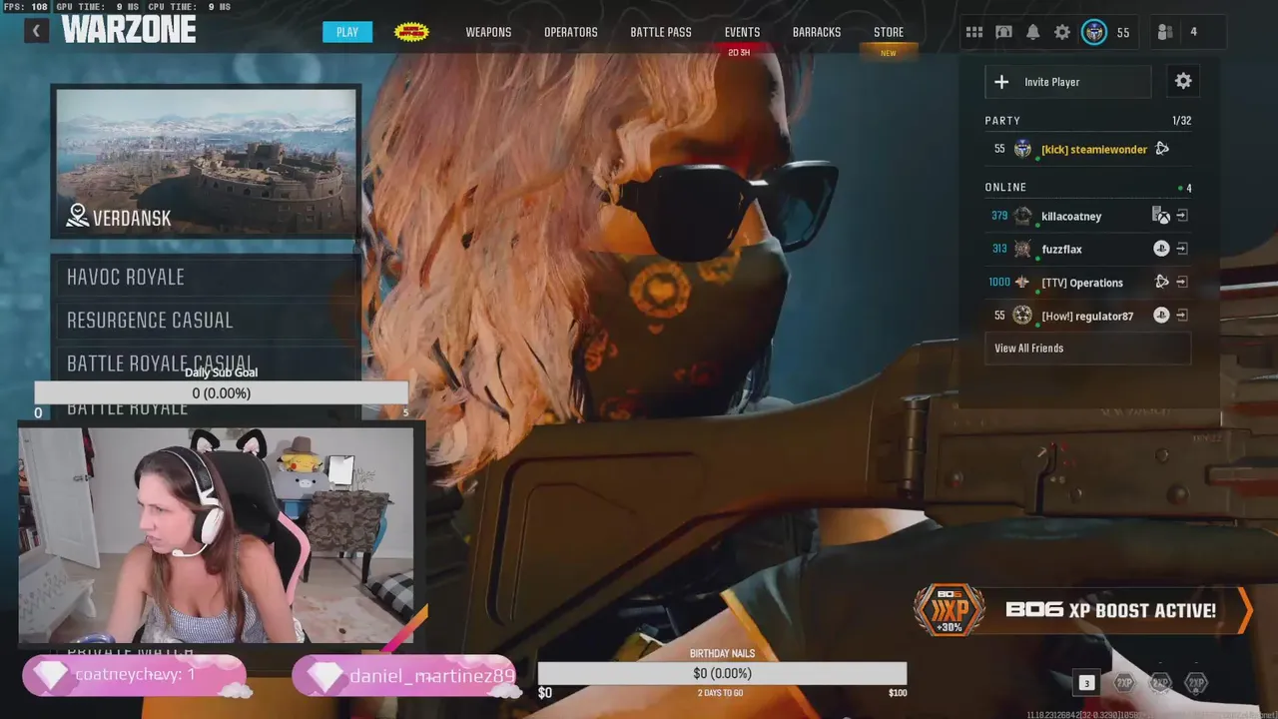The image size is (1278, 719).
Task: Click [TTV] Operations Battle.net icon
Action: 1162,283
